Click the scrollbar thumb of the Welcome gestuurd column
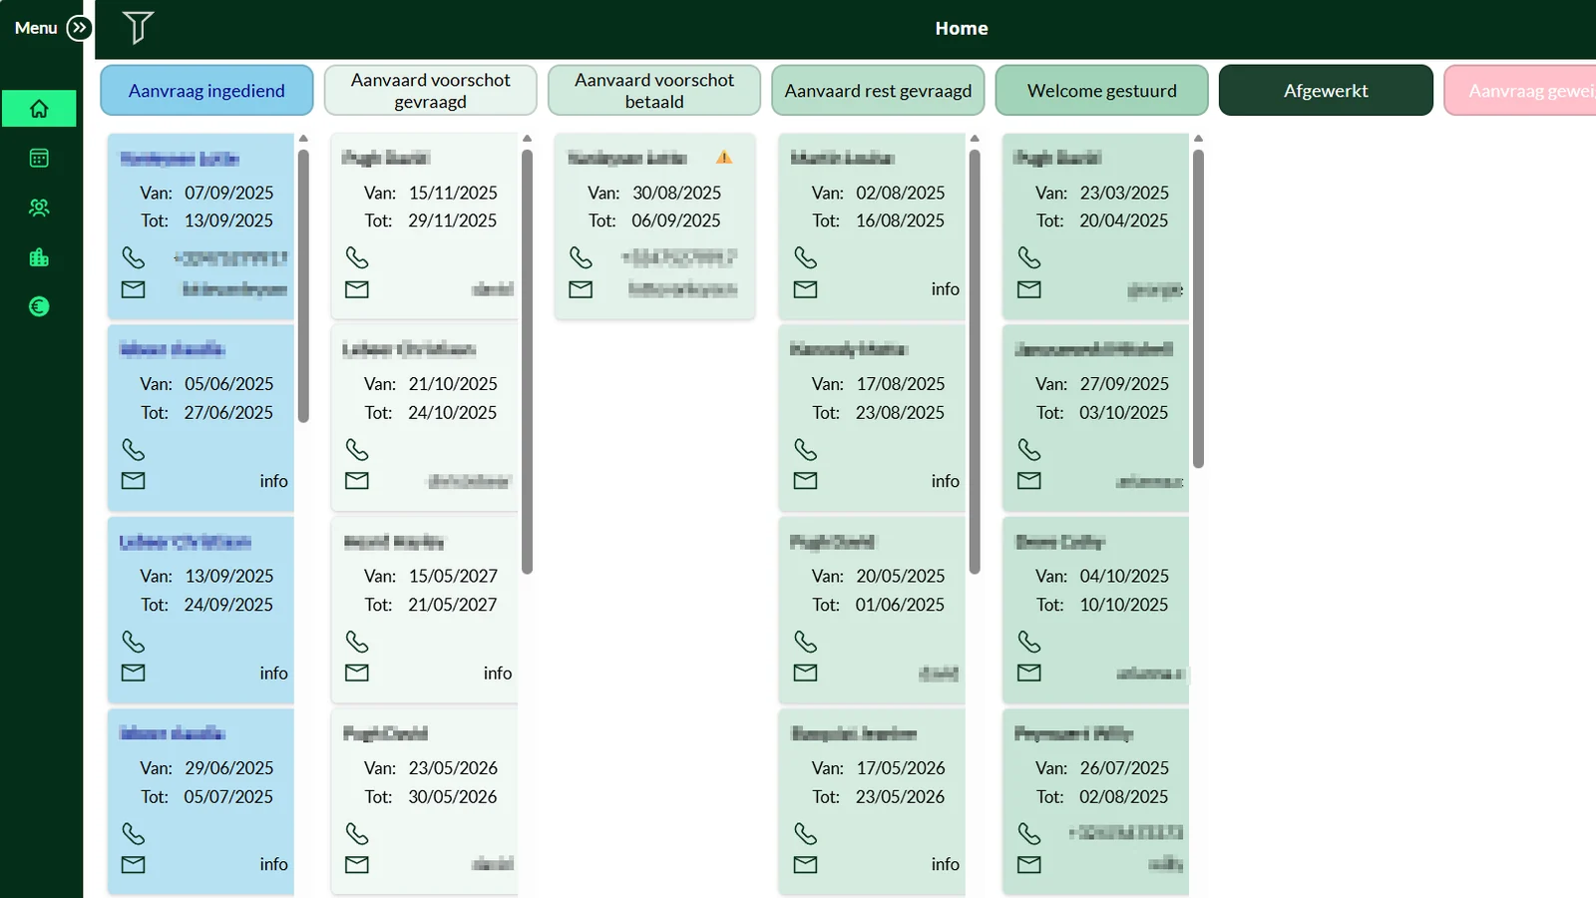Screen dimensions: 1596x898 click(1198, 308)
